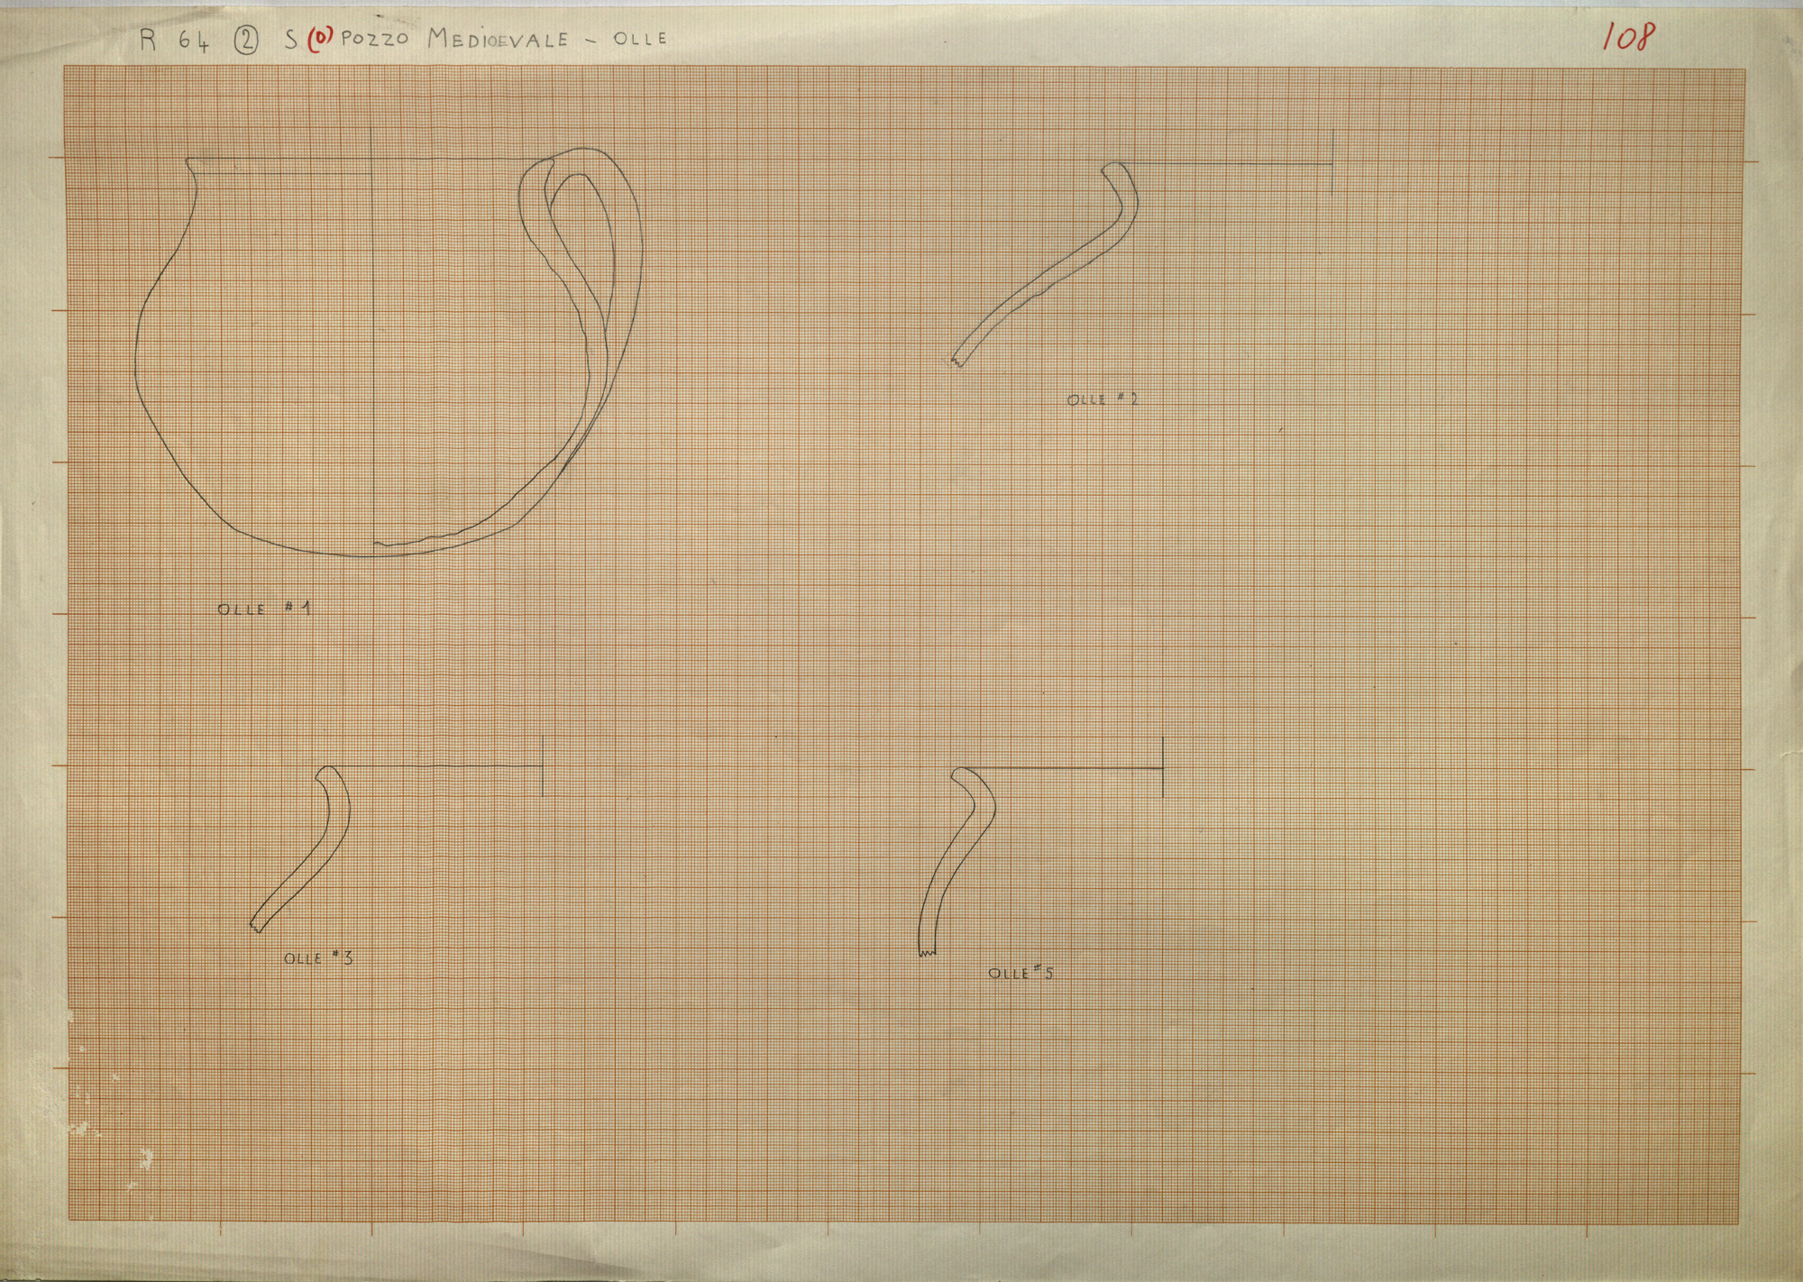Click the red "(0)" annotation in header
The height and width of the screenshot is (1282, 1803).
click(320, 41)
